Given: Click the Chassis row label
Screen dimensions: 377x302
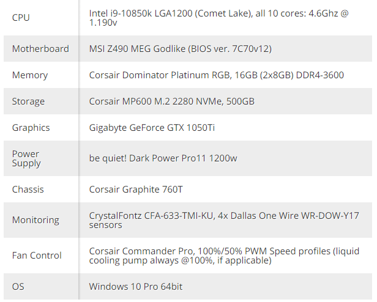Looking at the screenshot, I should coord(28,190).
